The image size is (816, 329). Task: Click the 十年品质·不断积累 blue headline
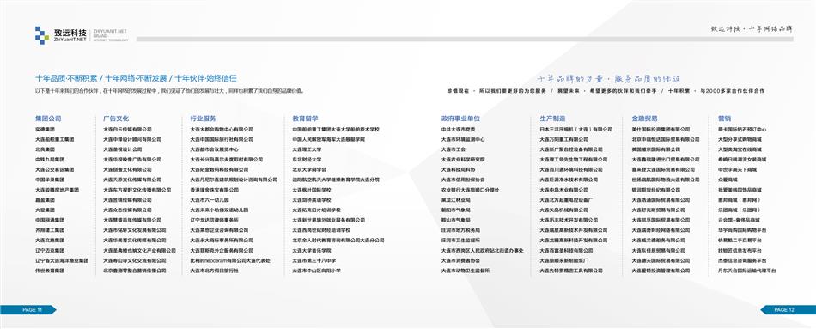tap(66, 79)
